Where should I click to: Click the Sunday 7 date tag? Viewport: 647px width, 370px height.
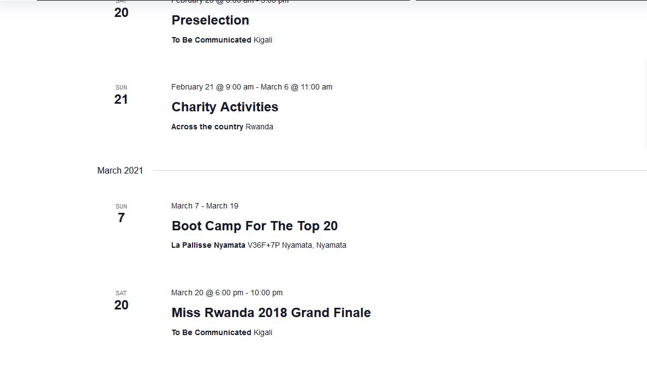coord(121,214)
